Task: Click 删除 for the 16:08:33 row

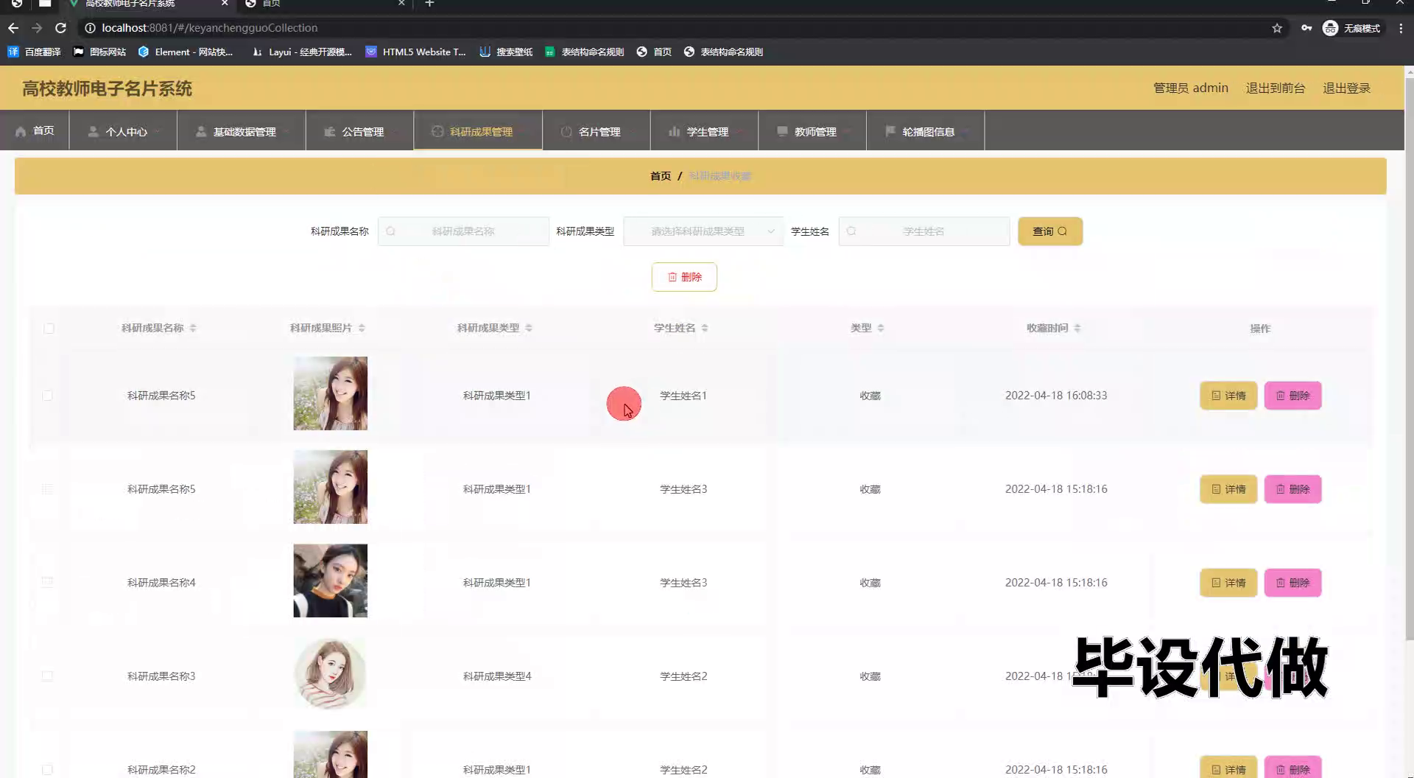Action: click(1292, 396)
